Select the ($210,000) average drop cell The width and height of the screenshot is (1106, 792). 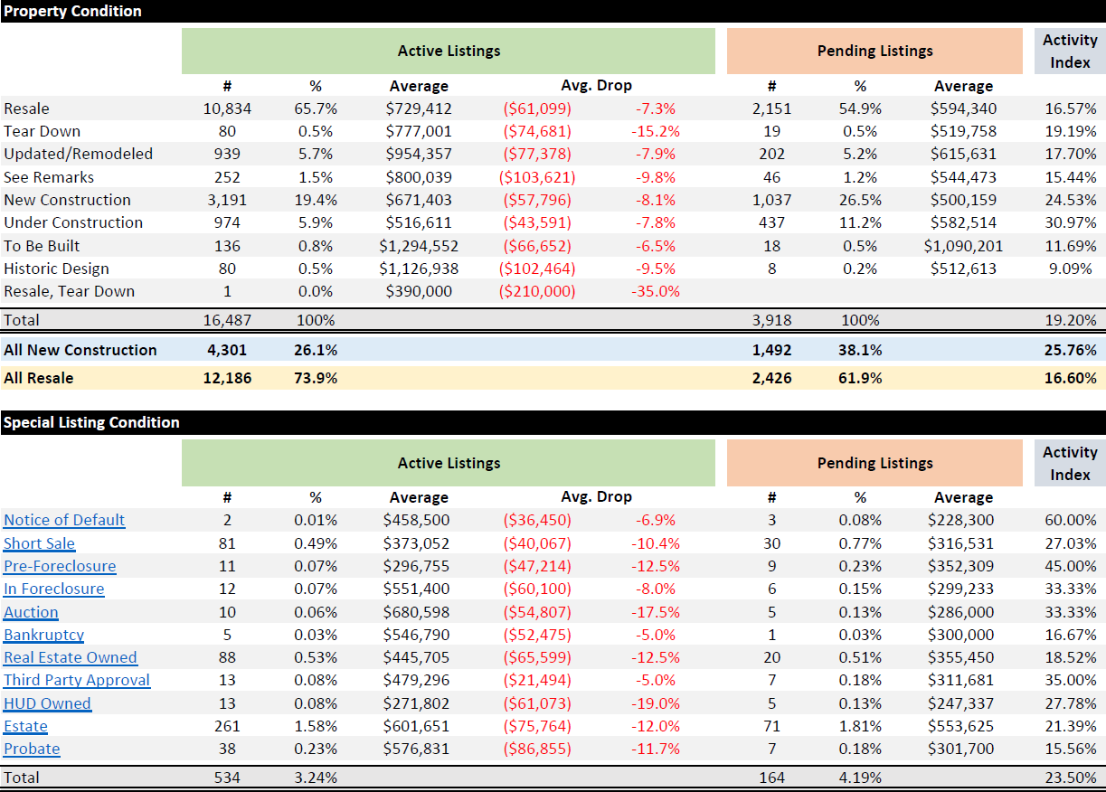[x=537, y=291]
